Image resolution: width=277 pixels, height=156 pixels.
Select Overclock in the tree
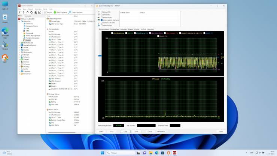point(29,33)
